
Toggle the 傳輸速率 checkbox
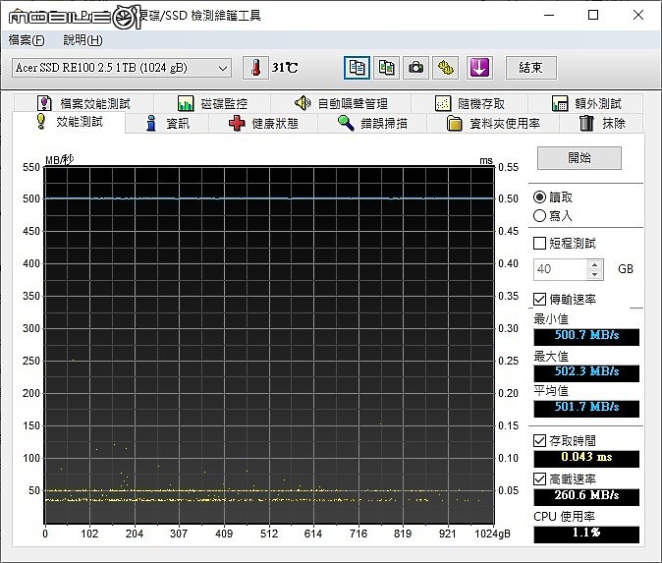coord(539,300)
